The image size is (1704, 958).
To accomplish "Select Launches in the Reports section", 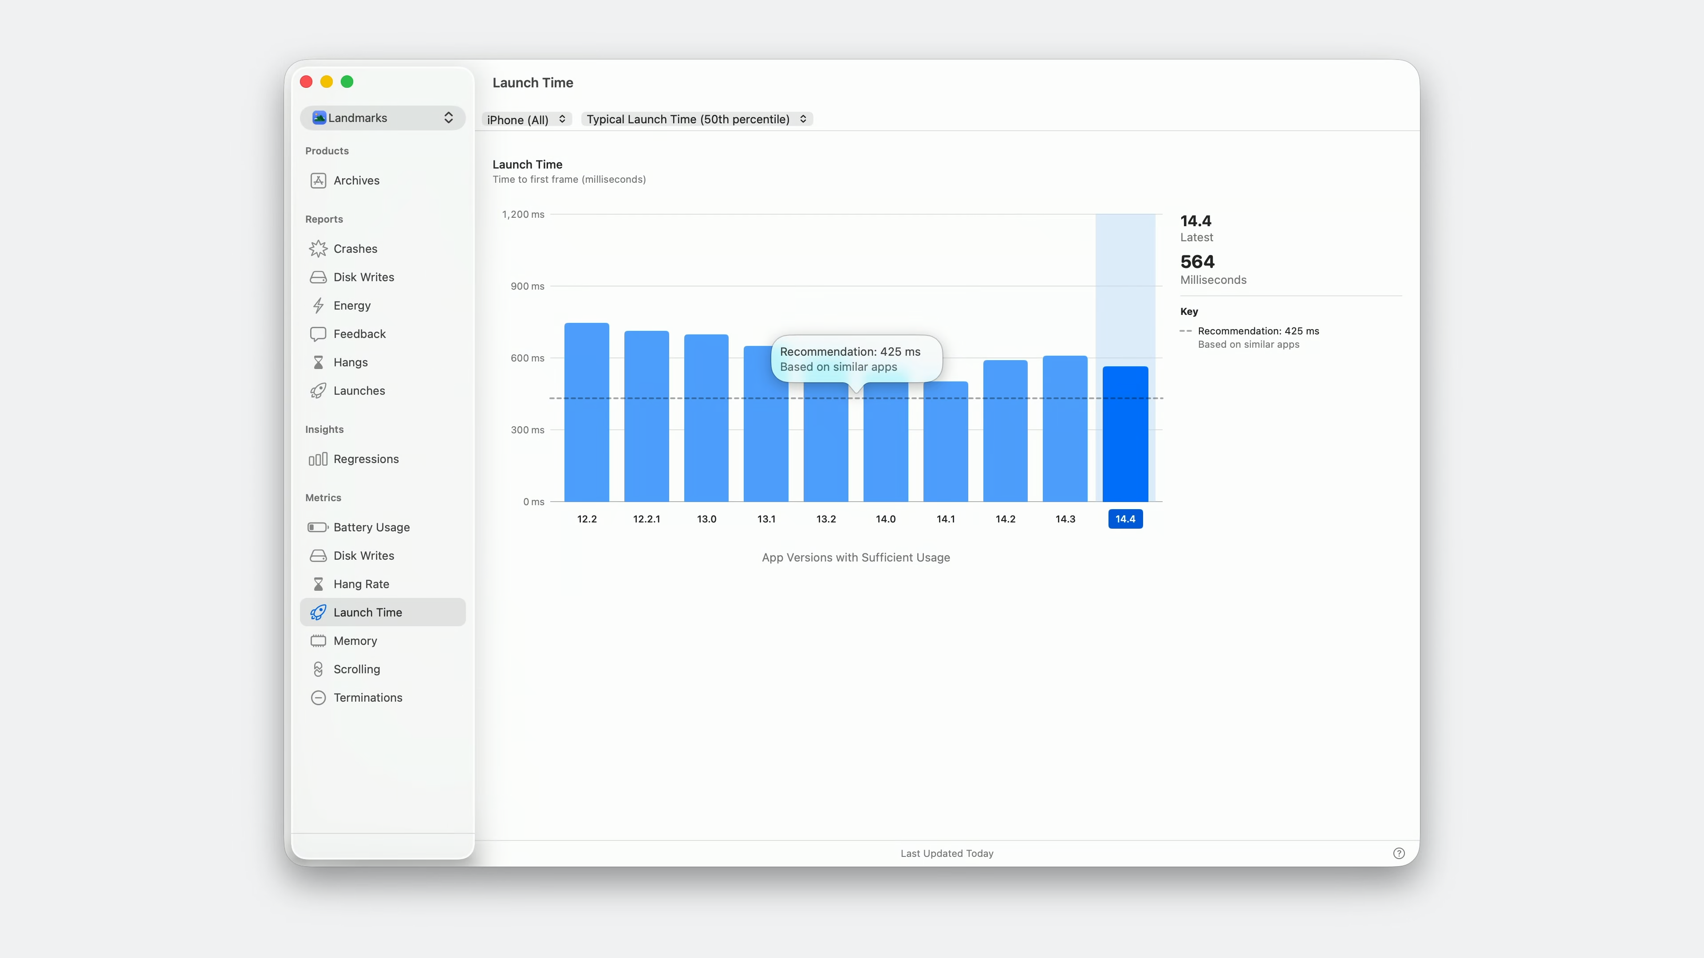I will pos(359,391).
